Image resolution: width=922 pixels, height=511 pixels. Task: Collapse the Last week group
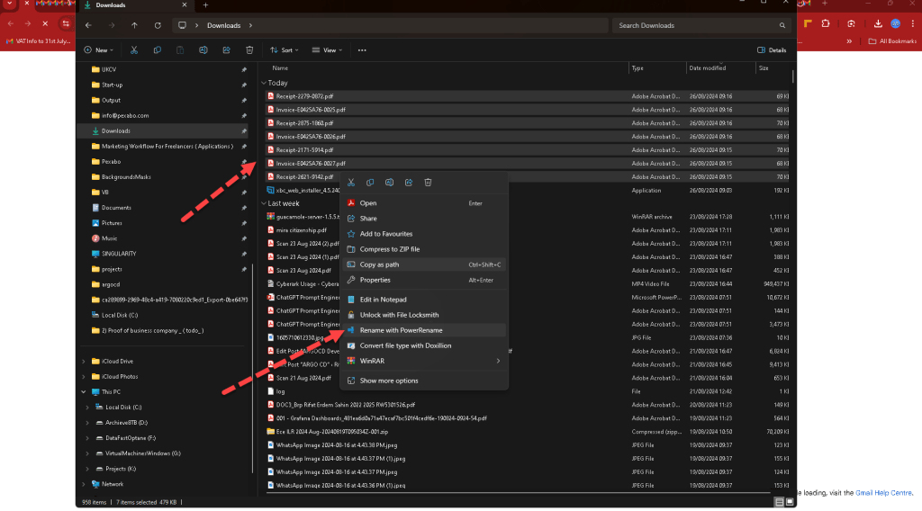pyautogui.click(x=264, y=203)
